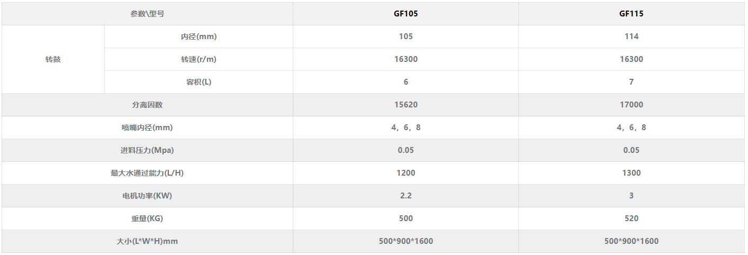Select the 520 weight value

point(631,218)
